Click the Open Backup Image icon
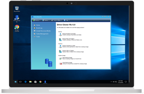 tap(60, 58)
